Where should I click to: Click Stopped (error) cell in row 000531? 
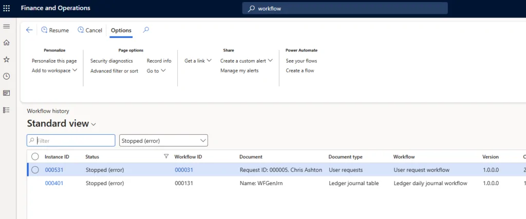click(x=105, y=170)
